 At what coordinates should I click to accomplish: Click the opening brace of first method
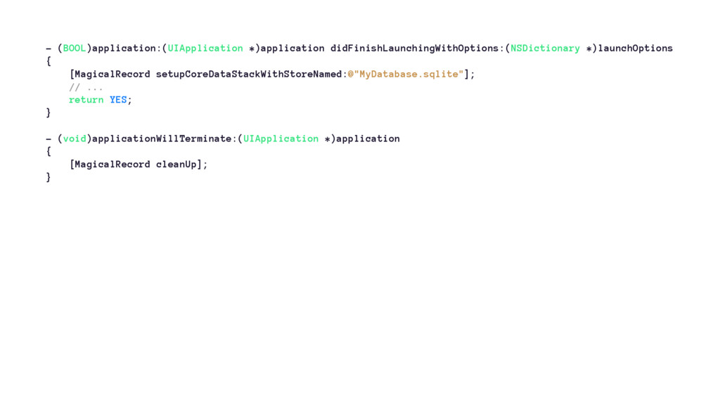tap(49, 61)
